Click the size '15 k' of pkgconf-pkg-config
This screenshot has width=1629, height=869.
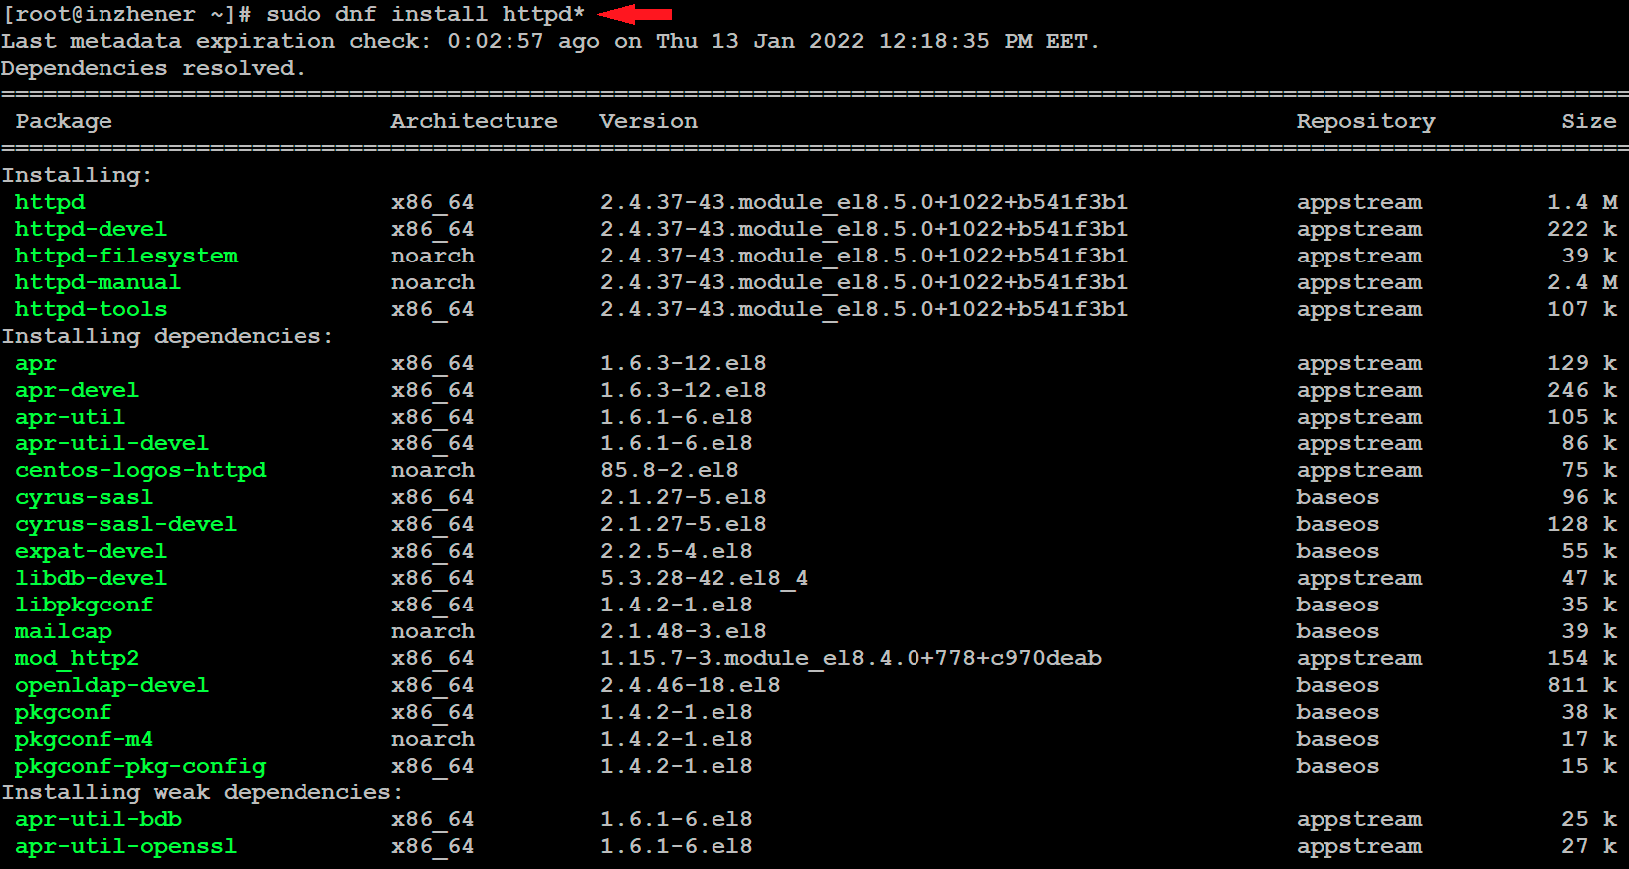(x=1589, y=766)
